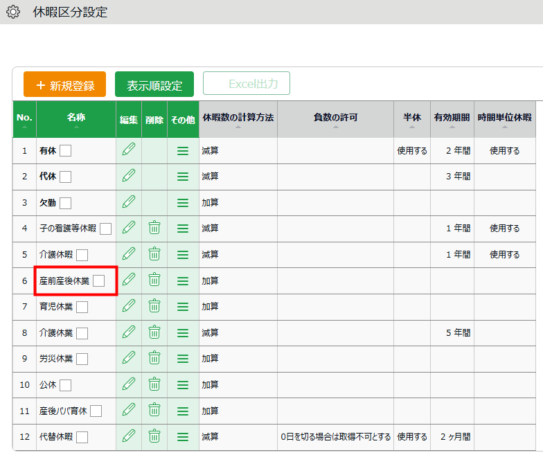The height and width of the screenshot is (455, 543).
Task: Open その他 menu for 子の看護等休暇
Action: 183,229
